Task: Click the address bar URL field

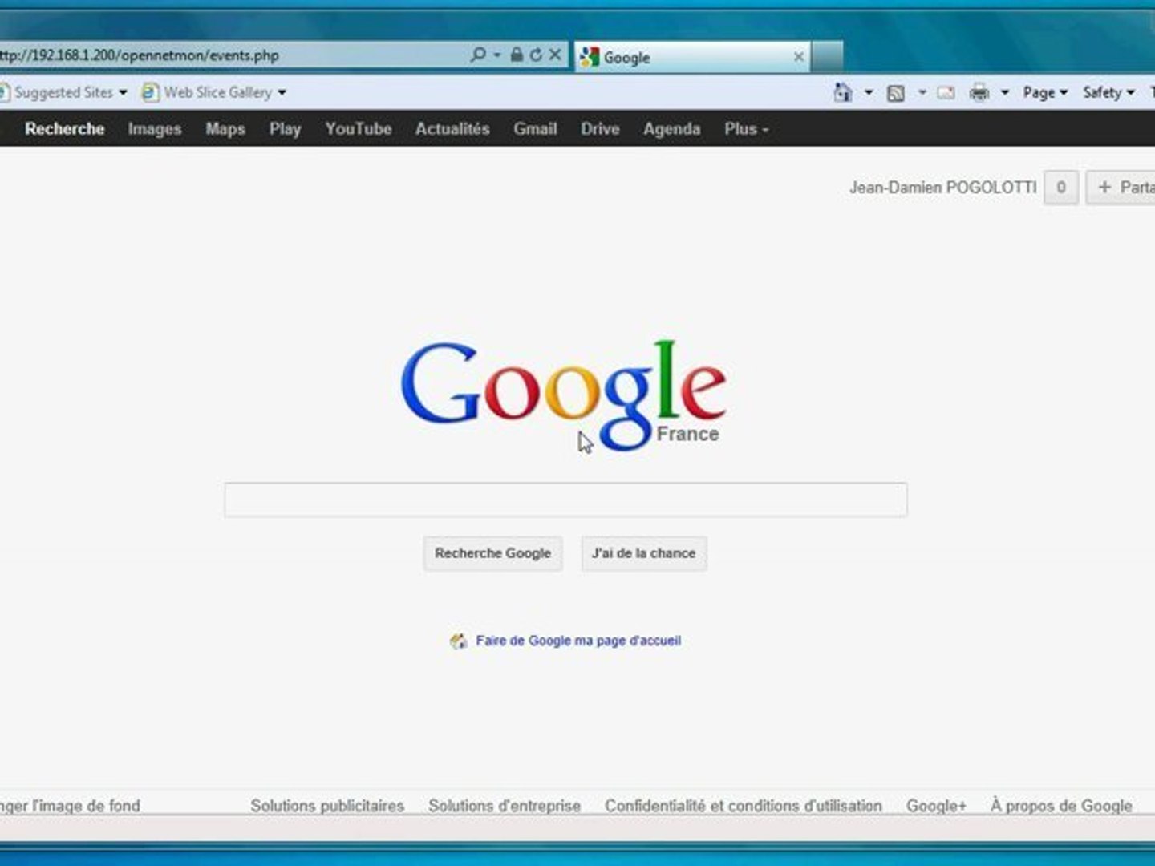Action: point(233,55)
